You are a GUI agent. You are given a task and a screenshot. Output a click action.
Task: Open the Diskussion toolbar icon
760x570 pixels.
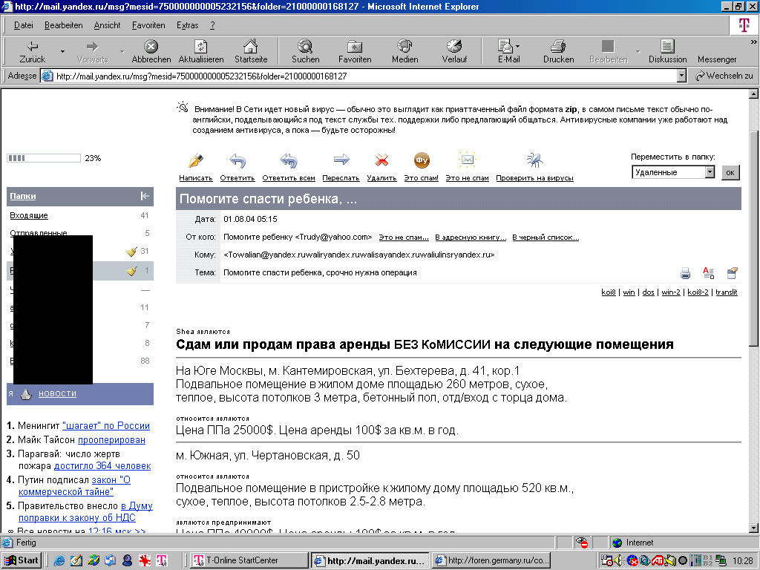click(x=667, y=47)
